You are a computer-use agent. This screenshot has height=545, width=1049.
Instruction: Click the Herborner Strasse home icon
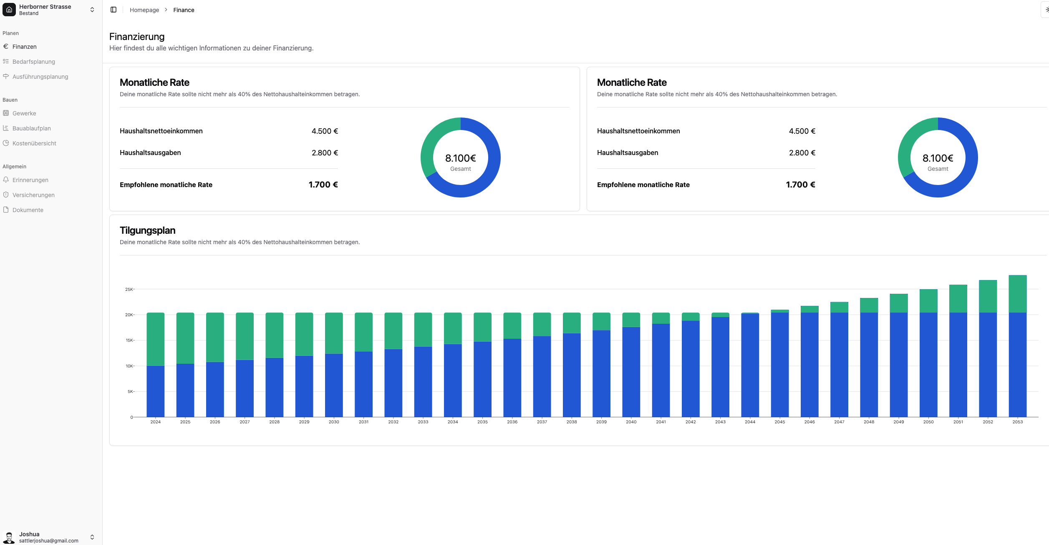click(x=9, y=9)
